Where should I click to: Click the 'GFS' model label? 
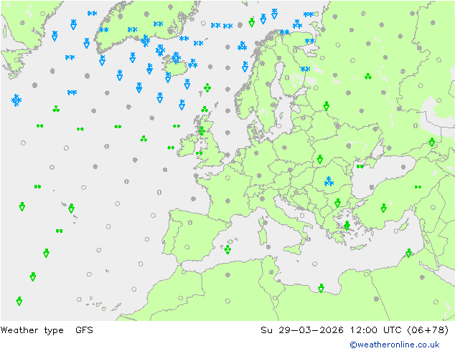[x=84, y=330]
